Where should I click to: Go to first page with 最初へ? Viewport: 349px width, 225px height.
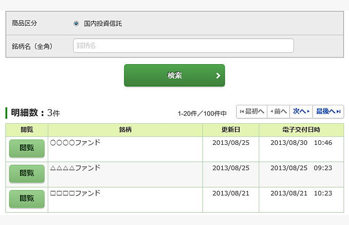[x=251, y=111]
